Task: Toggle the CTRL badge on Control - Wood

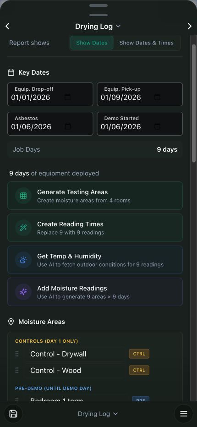Action: click(x=139, y=370)
